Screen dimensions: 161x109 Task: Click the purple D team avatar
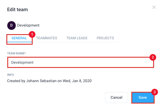click(x=11, y=25)
